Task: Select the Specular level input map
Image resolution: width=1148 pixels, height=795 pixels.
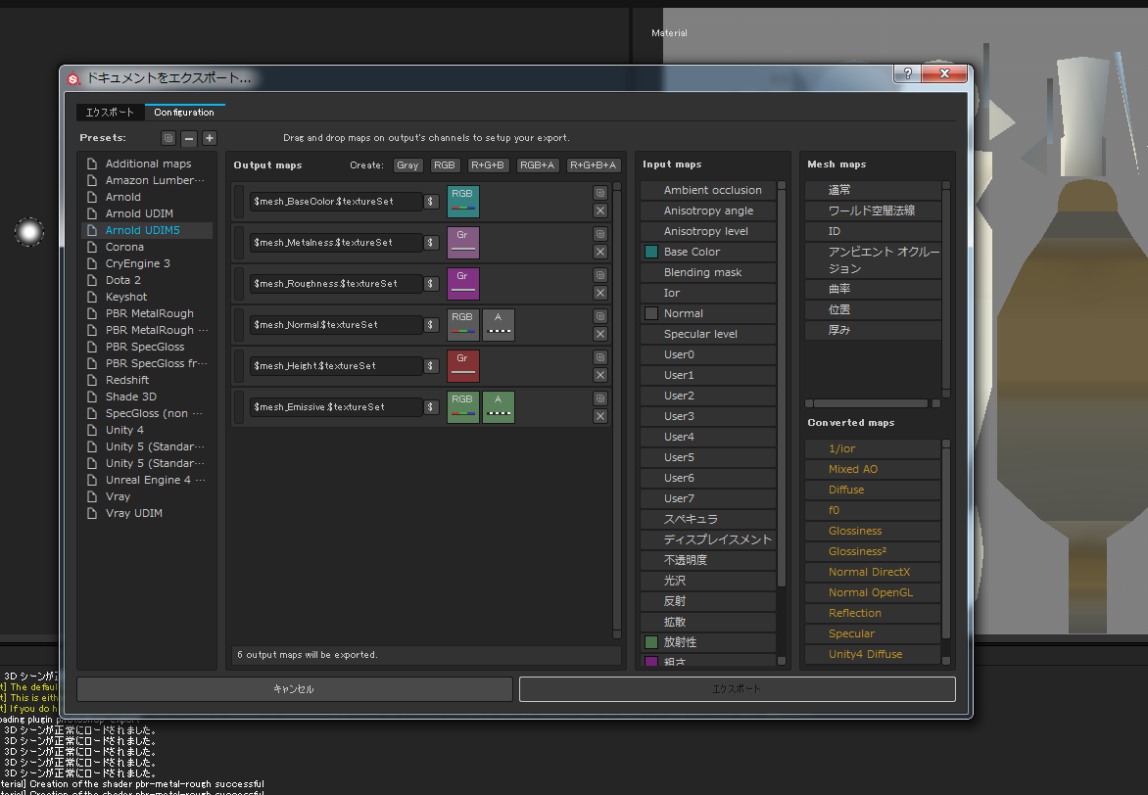Action: coord(708,334)
